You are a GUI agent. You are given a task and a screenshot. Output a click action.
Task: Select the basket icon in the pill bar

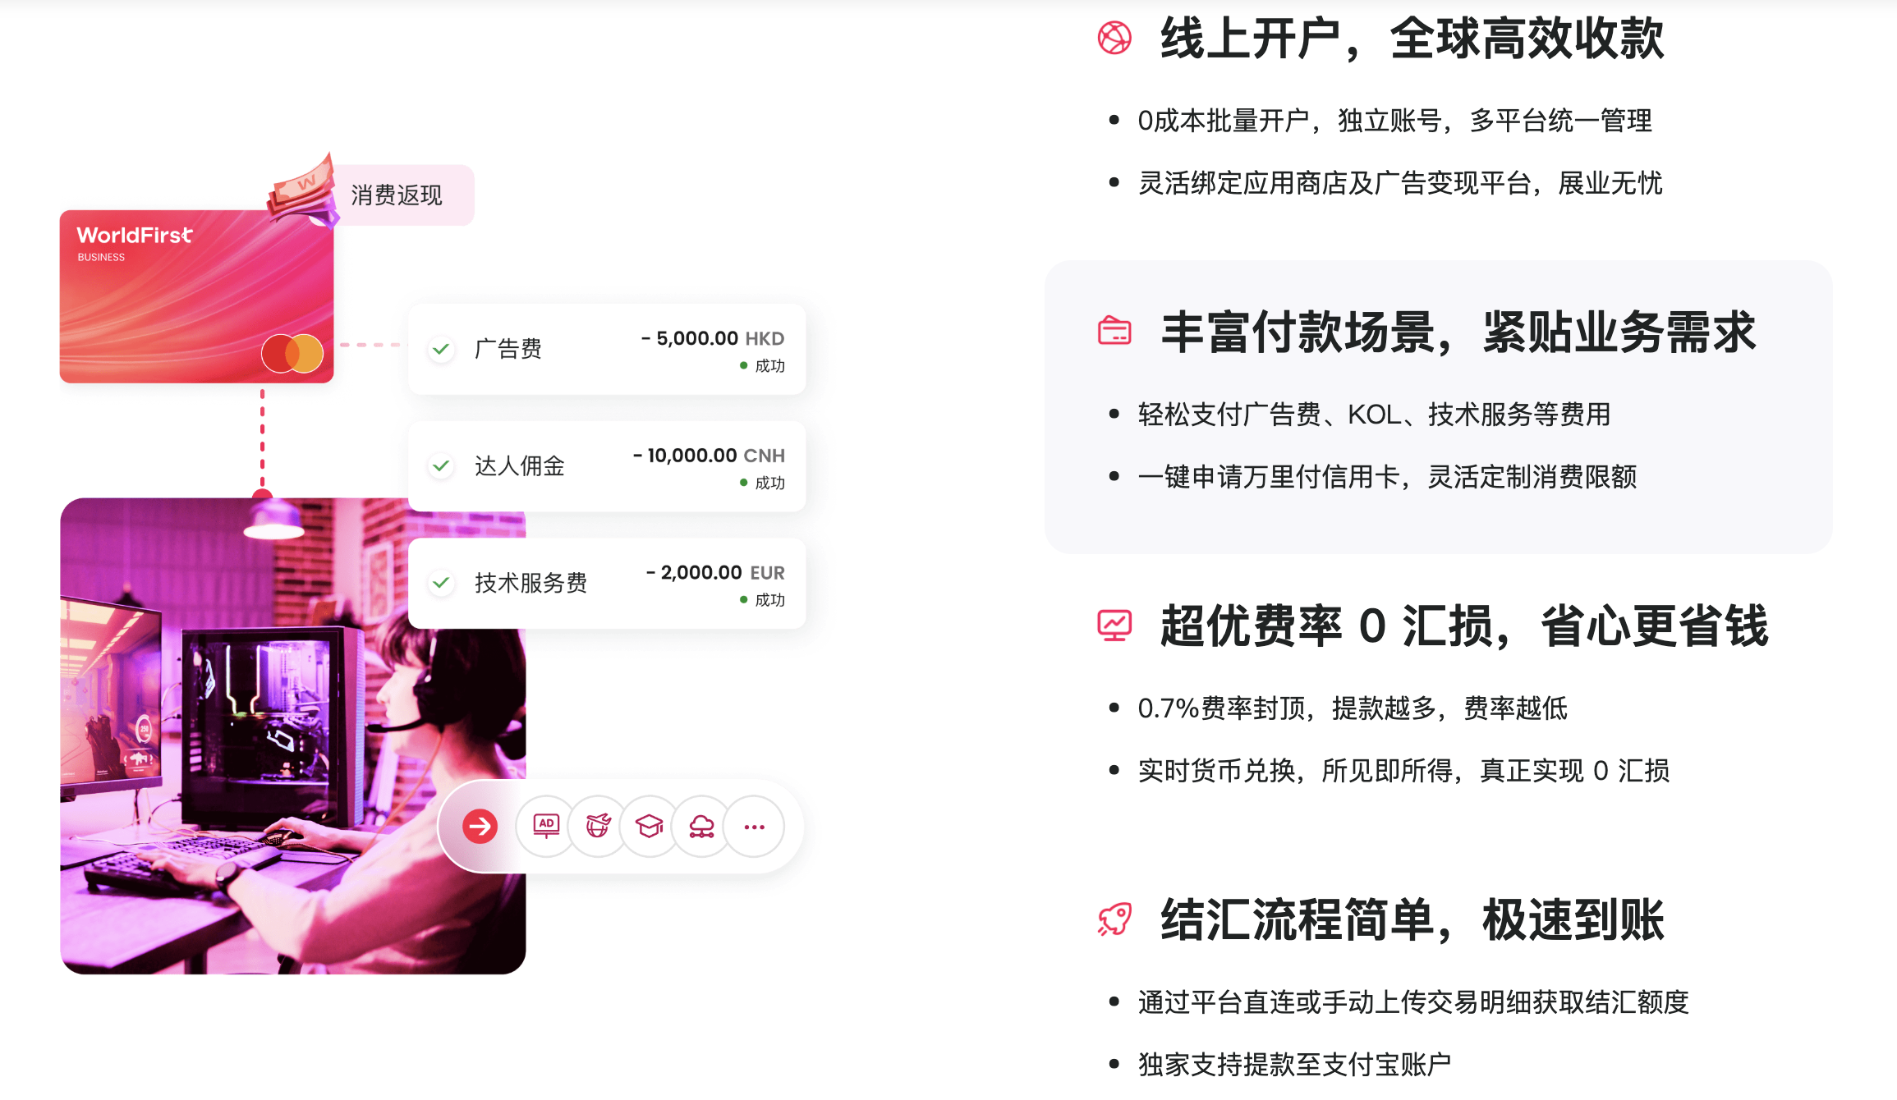click(598, 827)
